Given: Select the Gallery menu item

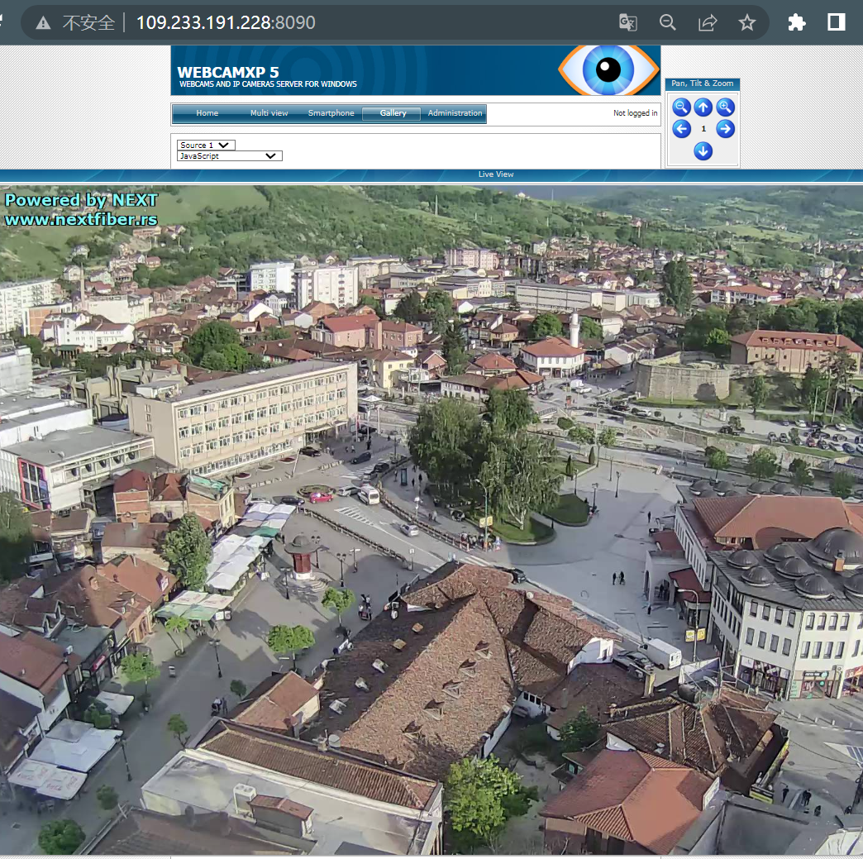Looking at the screenshot, I should [393, 113].
